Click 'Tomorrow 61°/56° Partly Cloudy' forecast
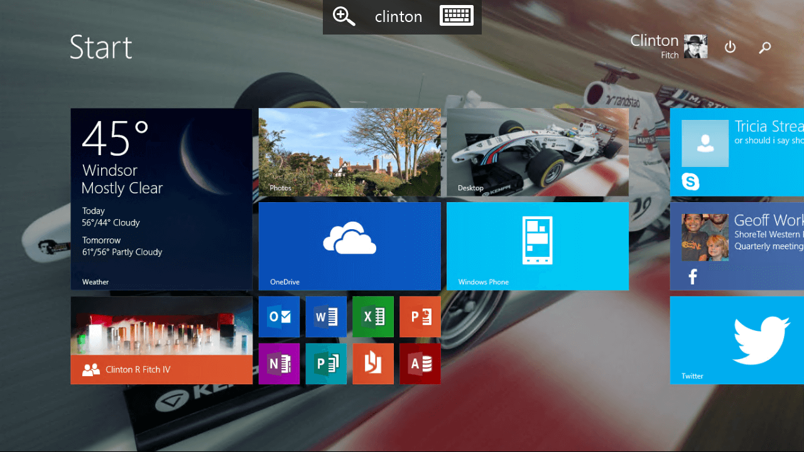Screen dimensions: 804x452 click(x=122, y=246)
